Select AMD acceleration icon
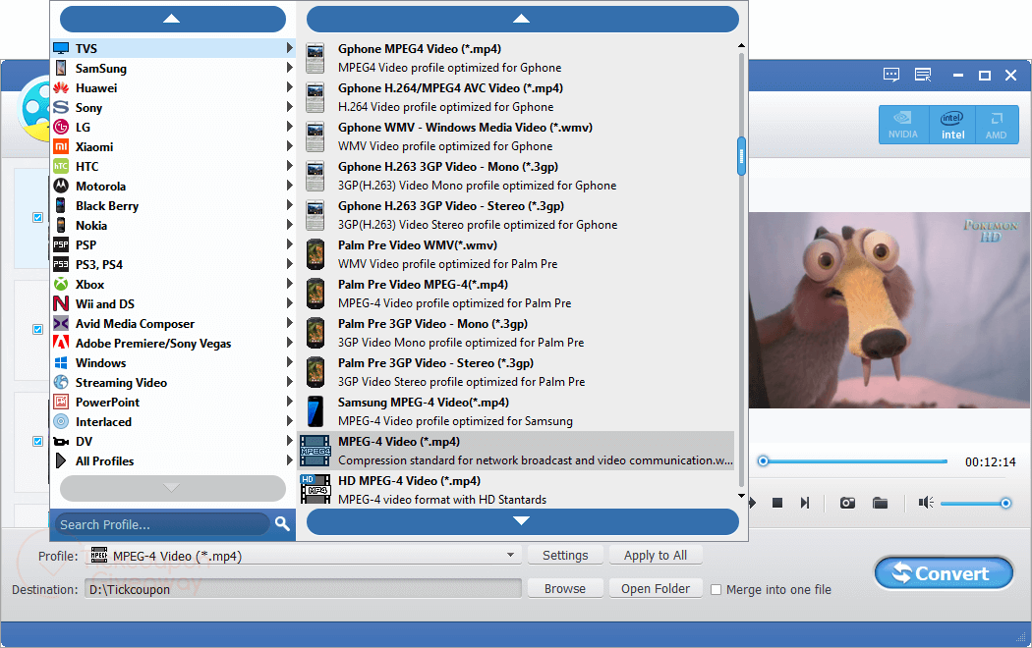This screenshot has height=648, width=1032. tap(997, 125)
